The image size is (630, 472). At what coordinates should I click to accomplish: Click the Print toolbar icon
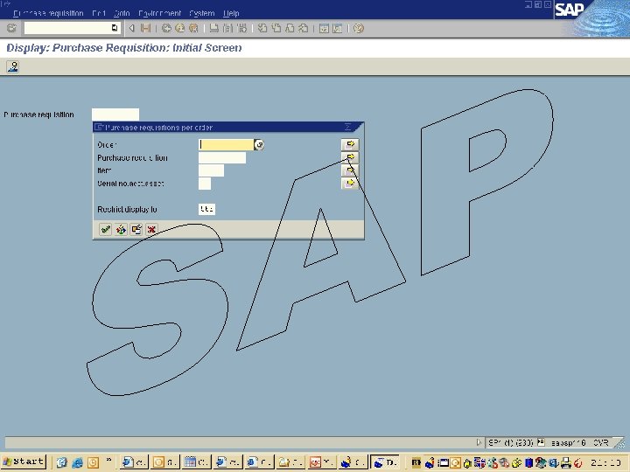click(x=213, y=28)
